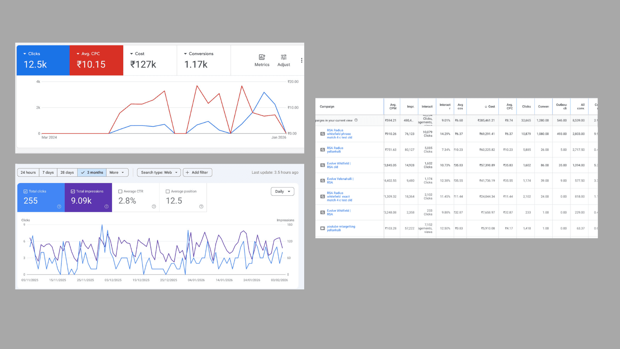
Task: Click the all conv. value 8,539.00
Action: [579, 121]
